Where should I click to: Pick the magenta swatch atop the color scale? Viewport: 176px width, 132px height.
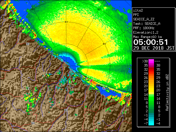pyautogui.click(x=151, y=61)
